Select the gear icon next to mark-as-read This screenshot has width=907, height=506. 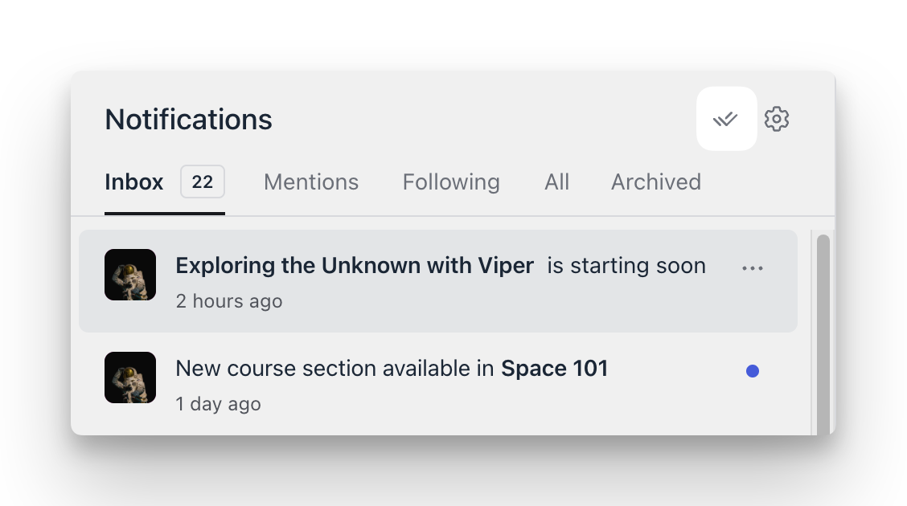tap(777, 118)
